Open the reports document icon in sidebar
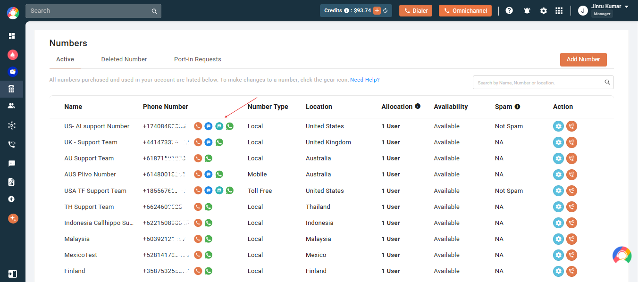 (x=12, y=182)
